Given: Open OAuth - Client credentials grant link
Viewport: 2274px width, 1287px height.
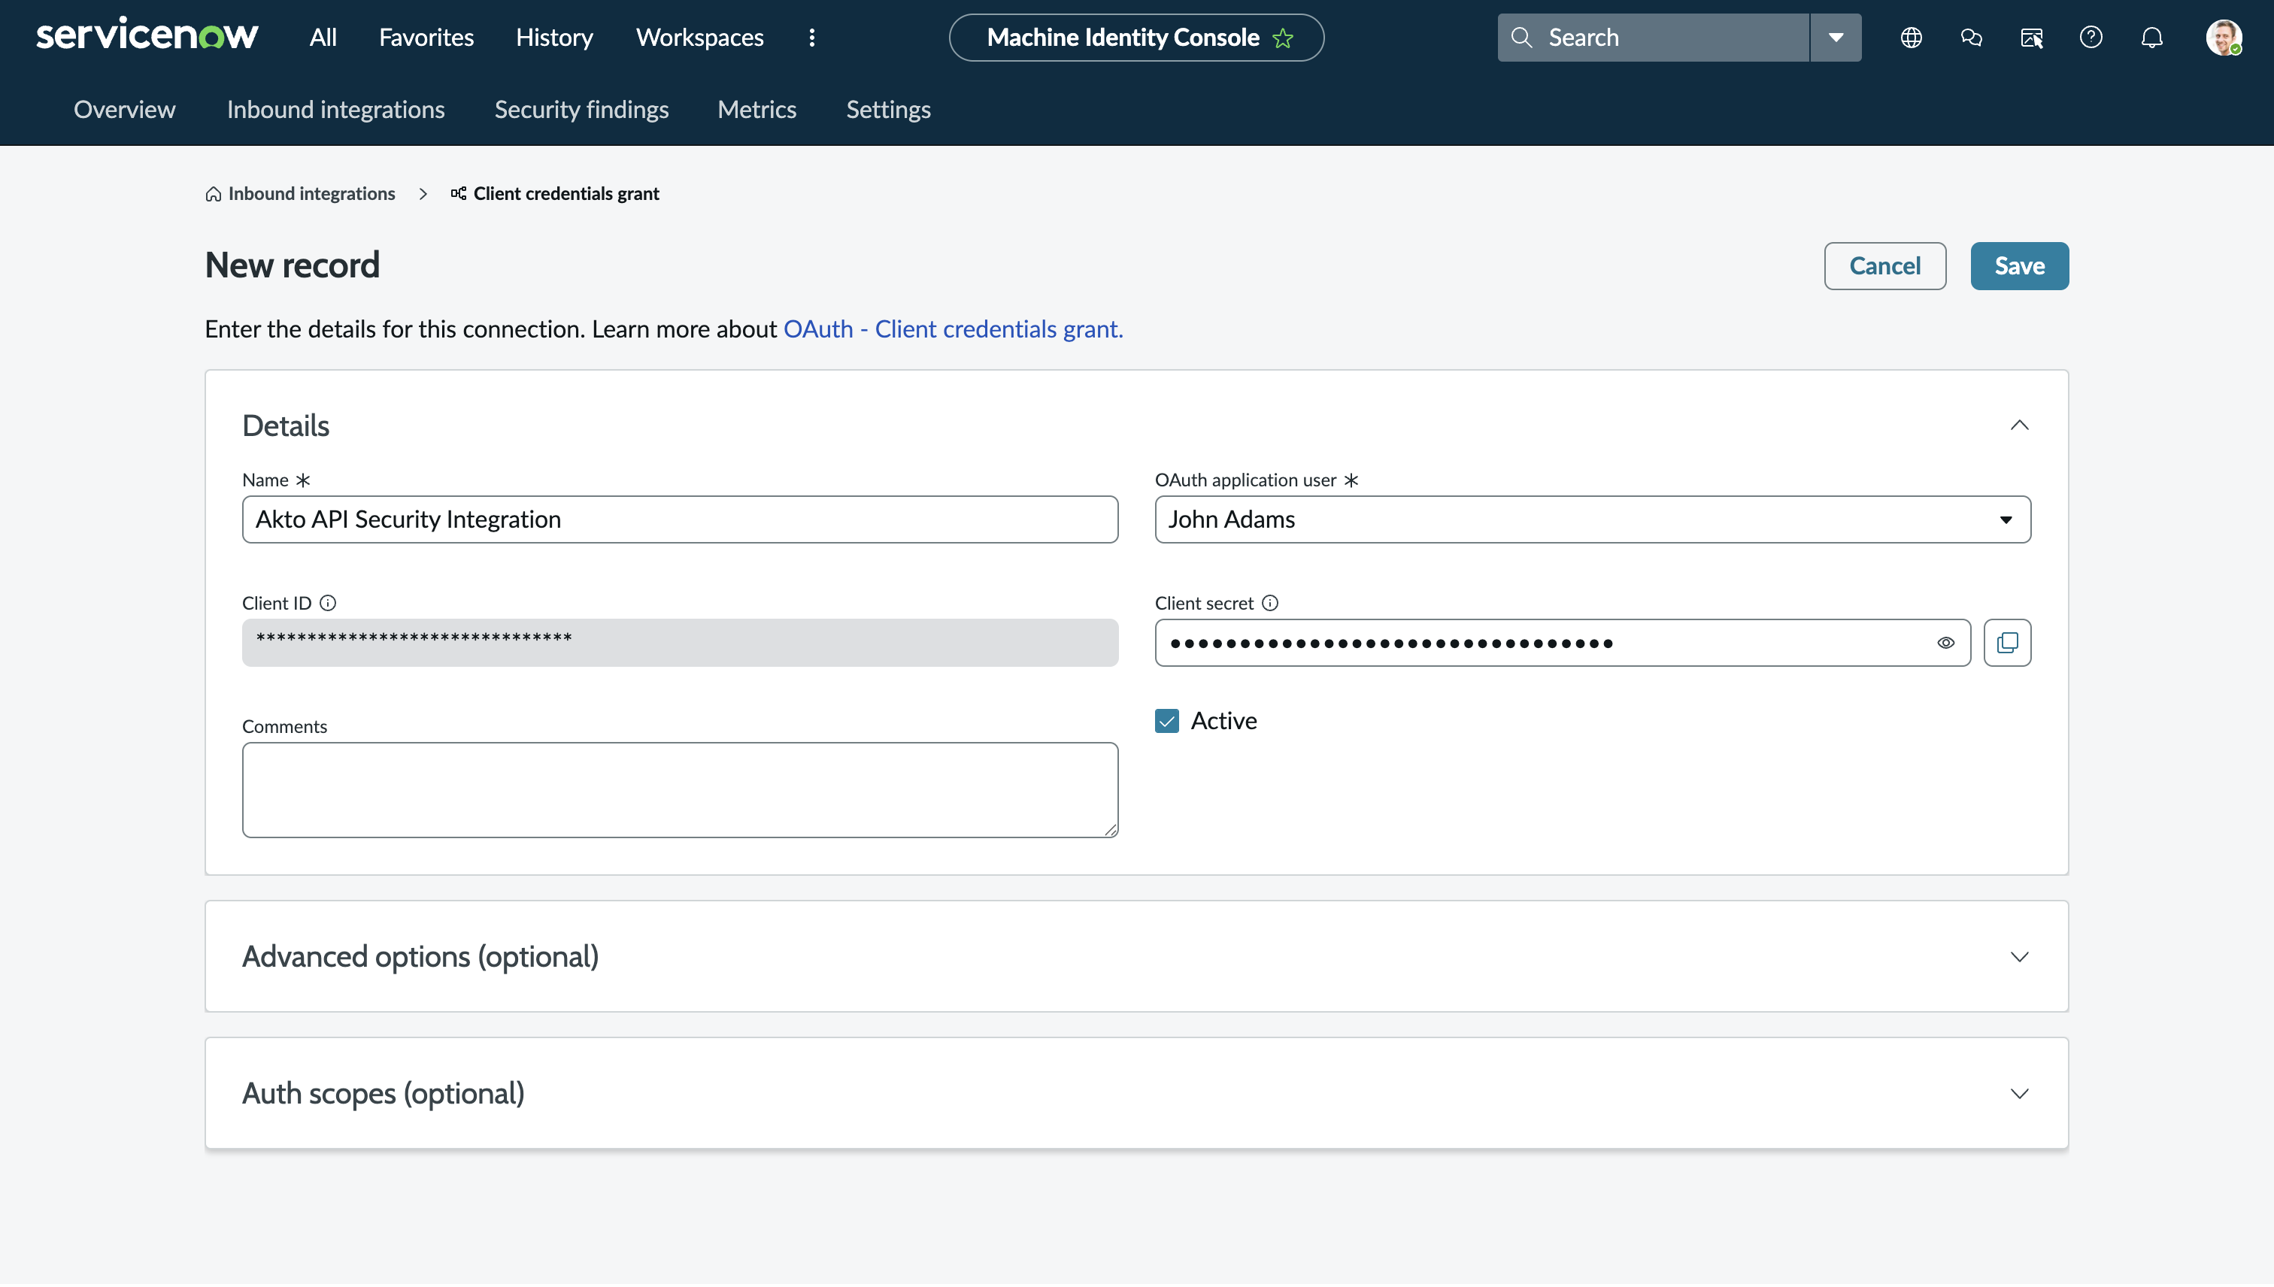Looking at the screenshot, I should pos(952,329).
